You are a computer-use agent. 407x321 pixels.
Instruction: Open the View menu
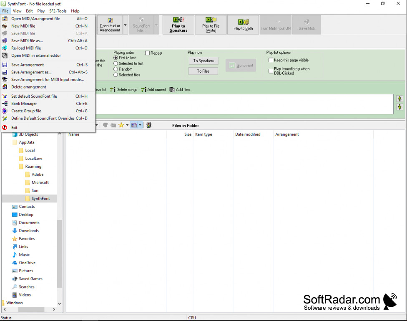[17, 11]
